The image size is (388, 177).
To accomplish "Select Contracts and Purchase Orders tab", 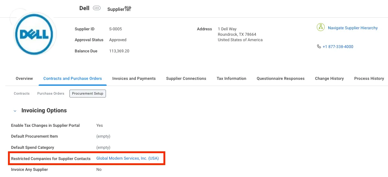I will click(73, 79).
